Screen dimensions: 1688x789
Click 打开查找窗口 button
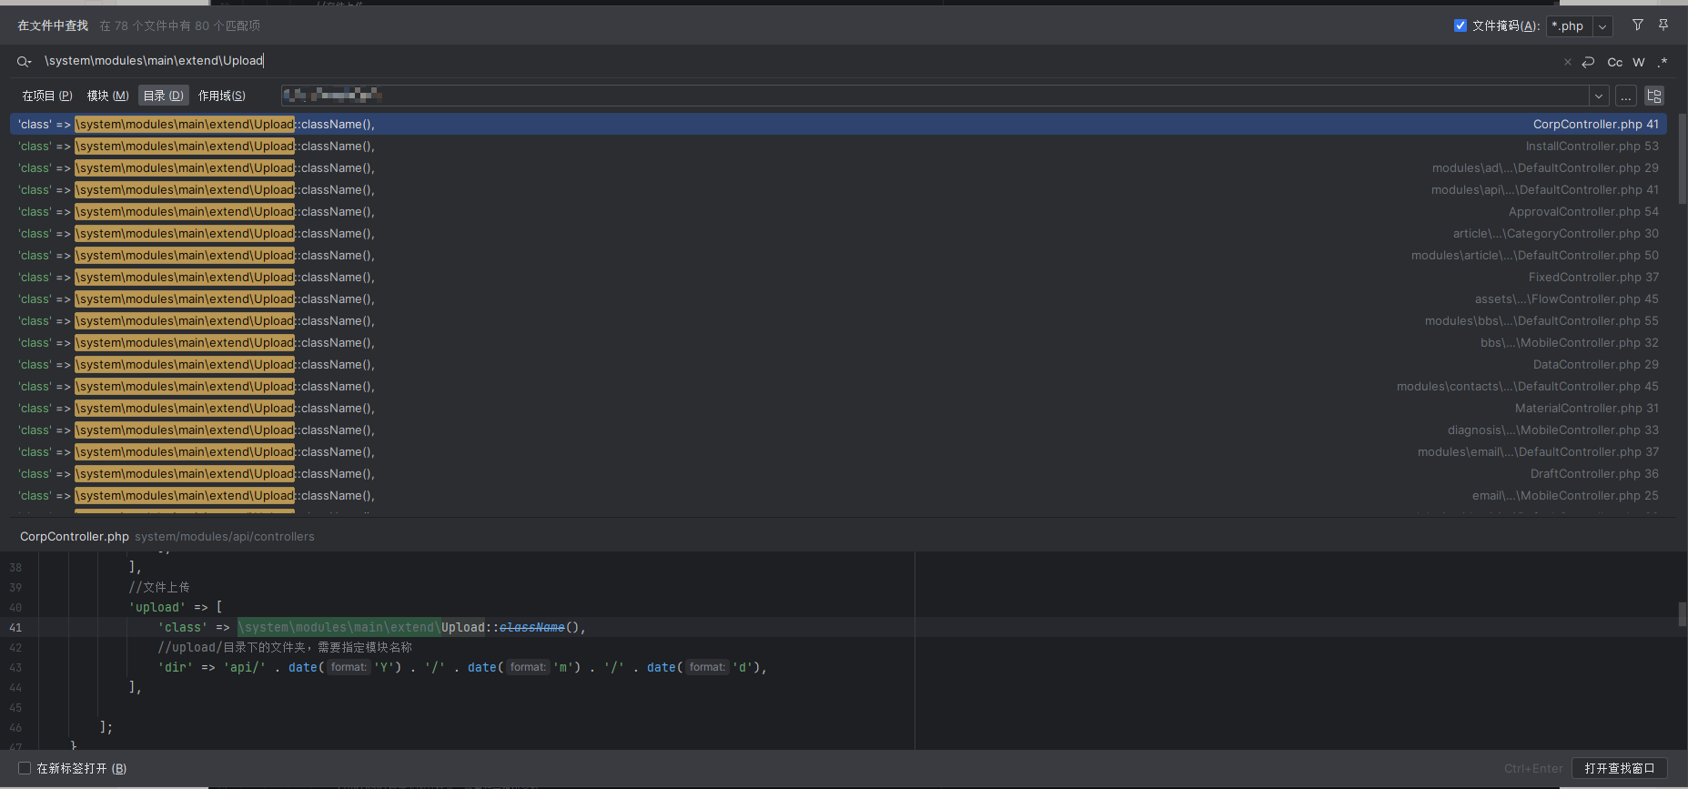1619,768
